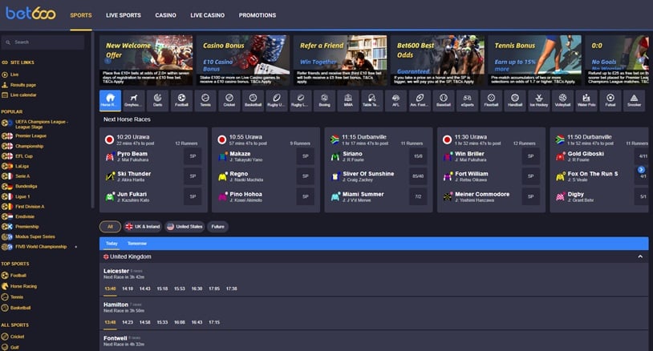Select the Futsal sport icon

click(610, 100)
